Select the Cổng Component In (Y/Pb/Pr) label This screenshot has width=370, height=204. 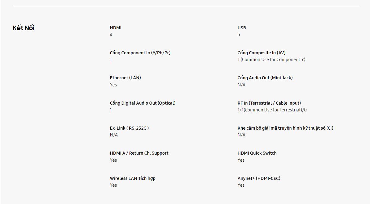140,53
